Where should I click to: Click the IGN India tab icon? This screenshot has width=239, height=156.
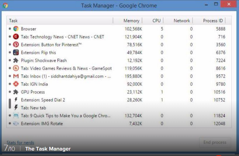tap(16, 84)
